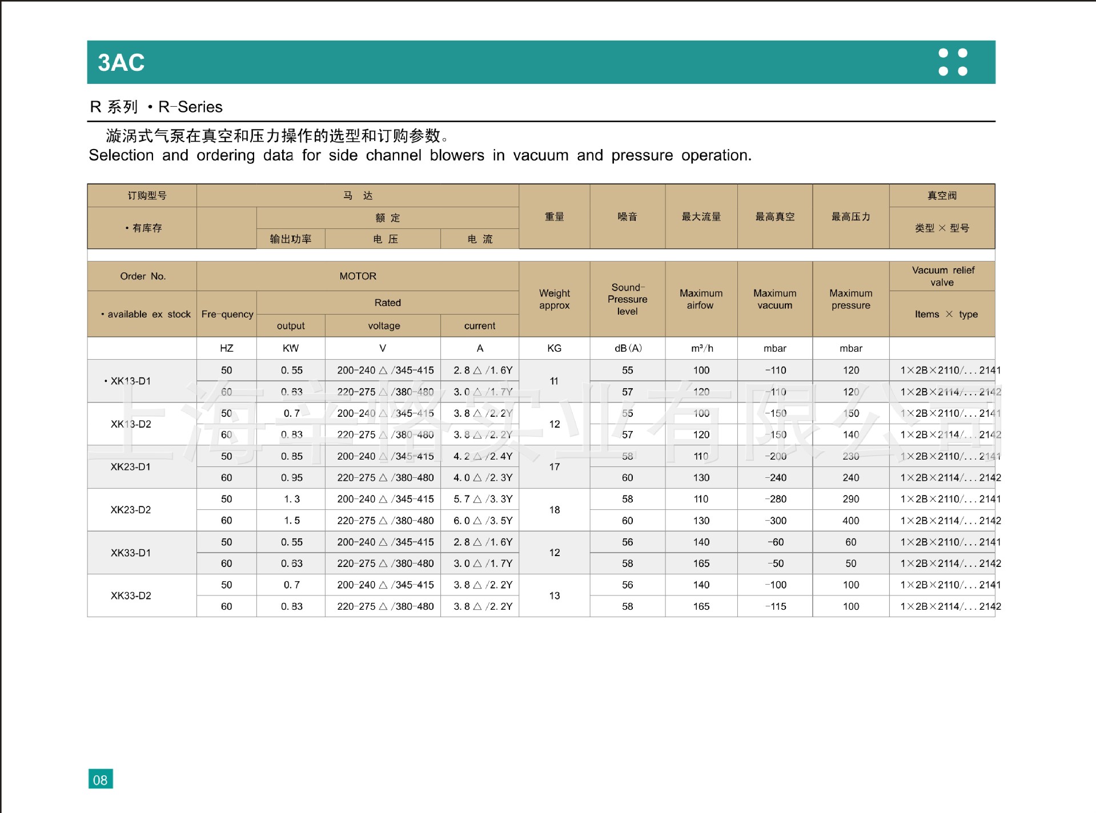1096x813 pixels.
Task: Click the 'Vacuum relief valve' header
Action: (x=942, y=276)
